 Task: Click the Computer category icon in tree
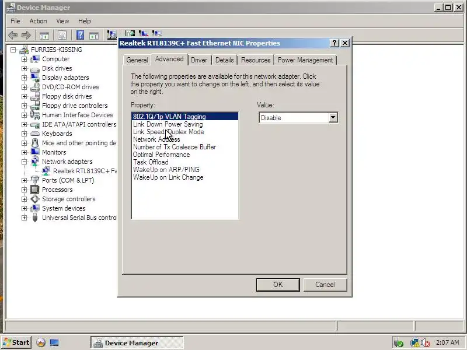click(35, 59)
